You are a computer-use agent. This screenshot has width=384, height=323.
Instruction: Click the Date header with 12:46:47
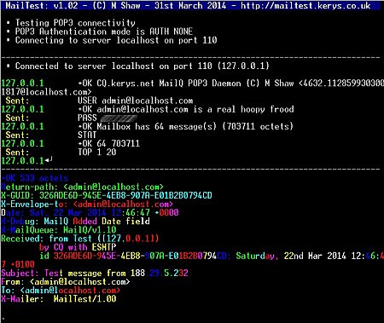(x=90, y=212)
